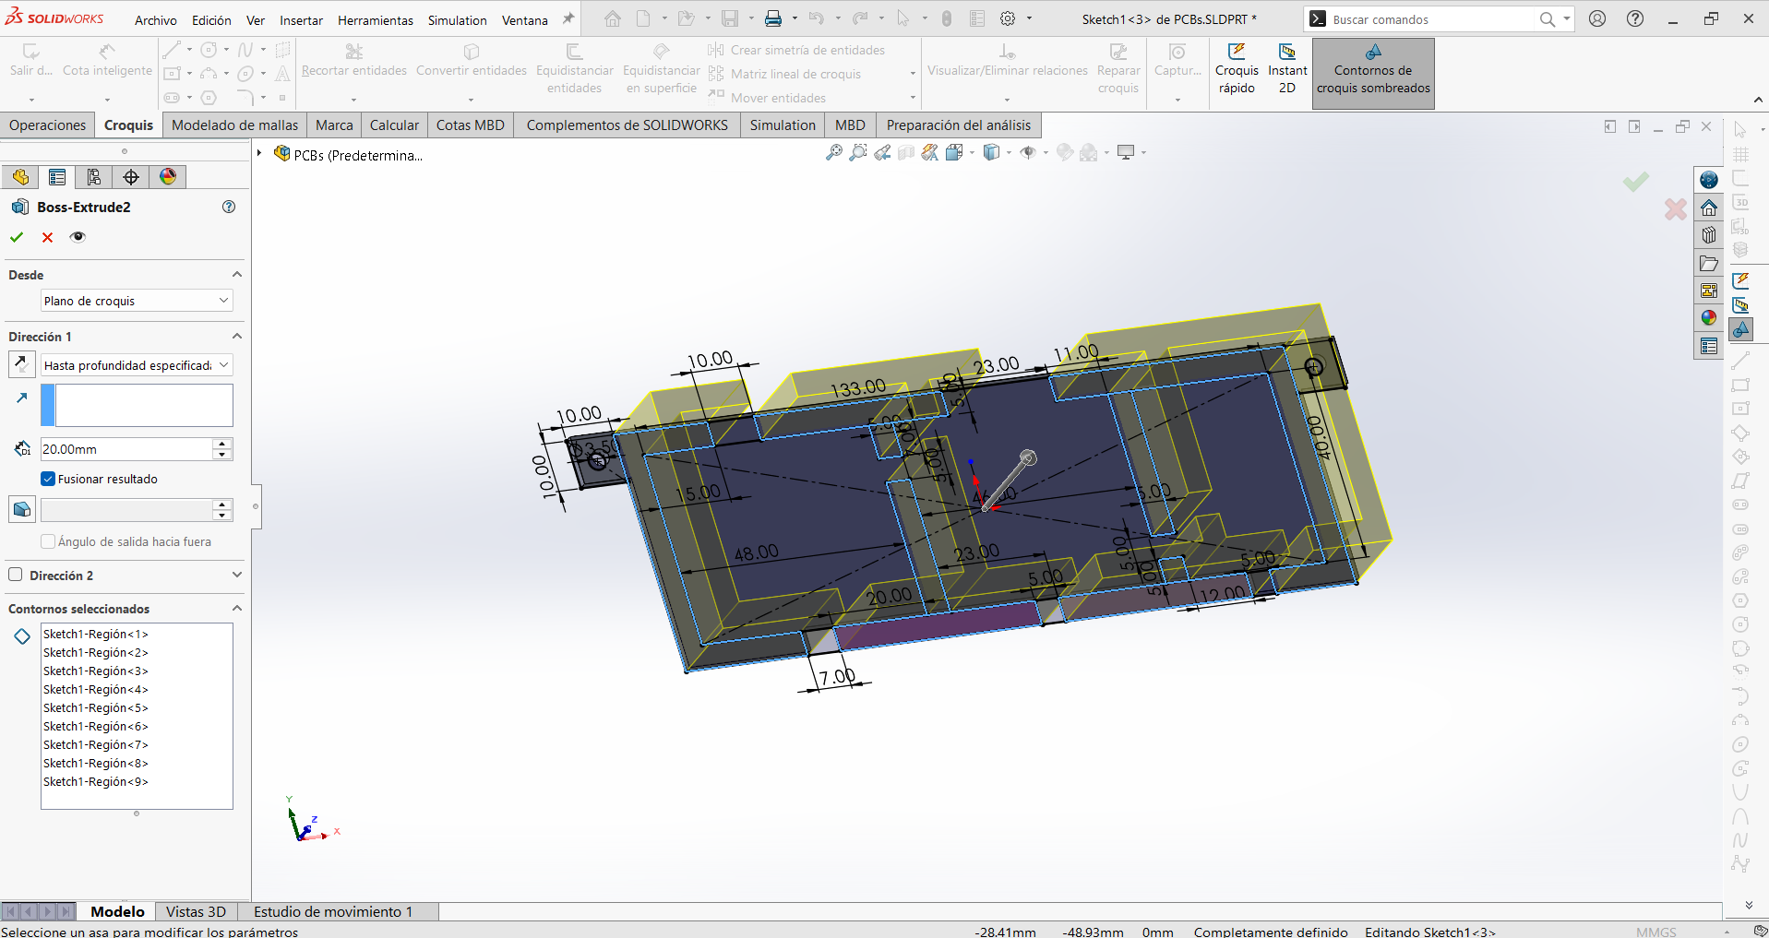The image size is (1769, 938).
Task: Accept sketch with confirmation corner checkmark
Action: pyautogui.click(x=1636, y=182)
